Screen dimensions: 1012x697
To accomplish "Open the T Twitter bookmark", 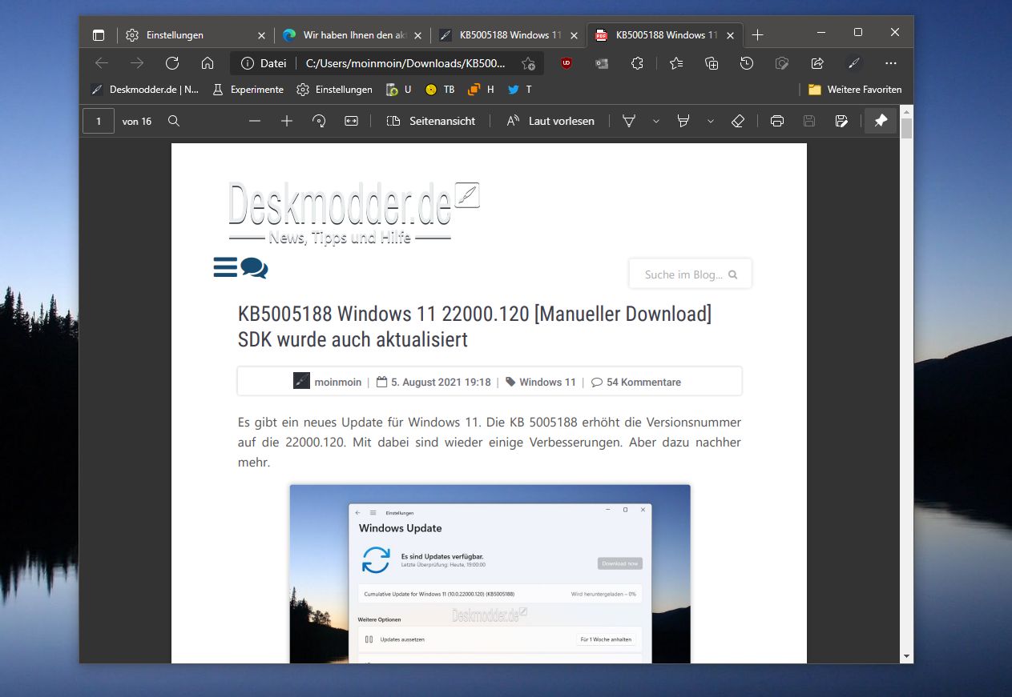I will click(520, 90).
